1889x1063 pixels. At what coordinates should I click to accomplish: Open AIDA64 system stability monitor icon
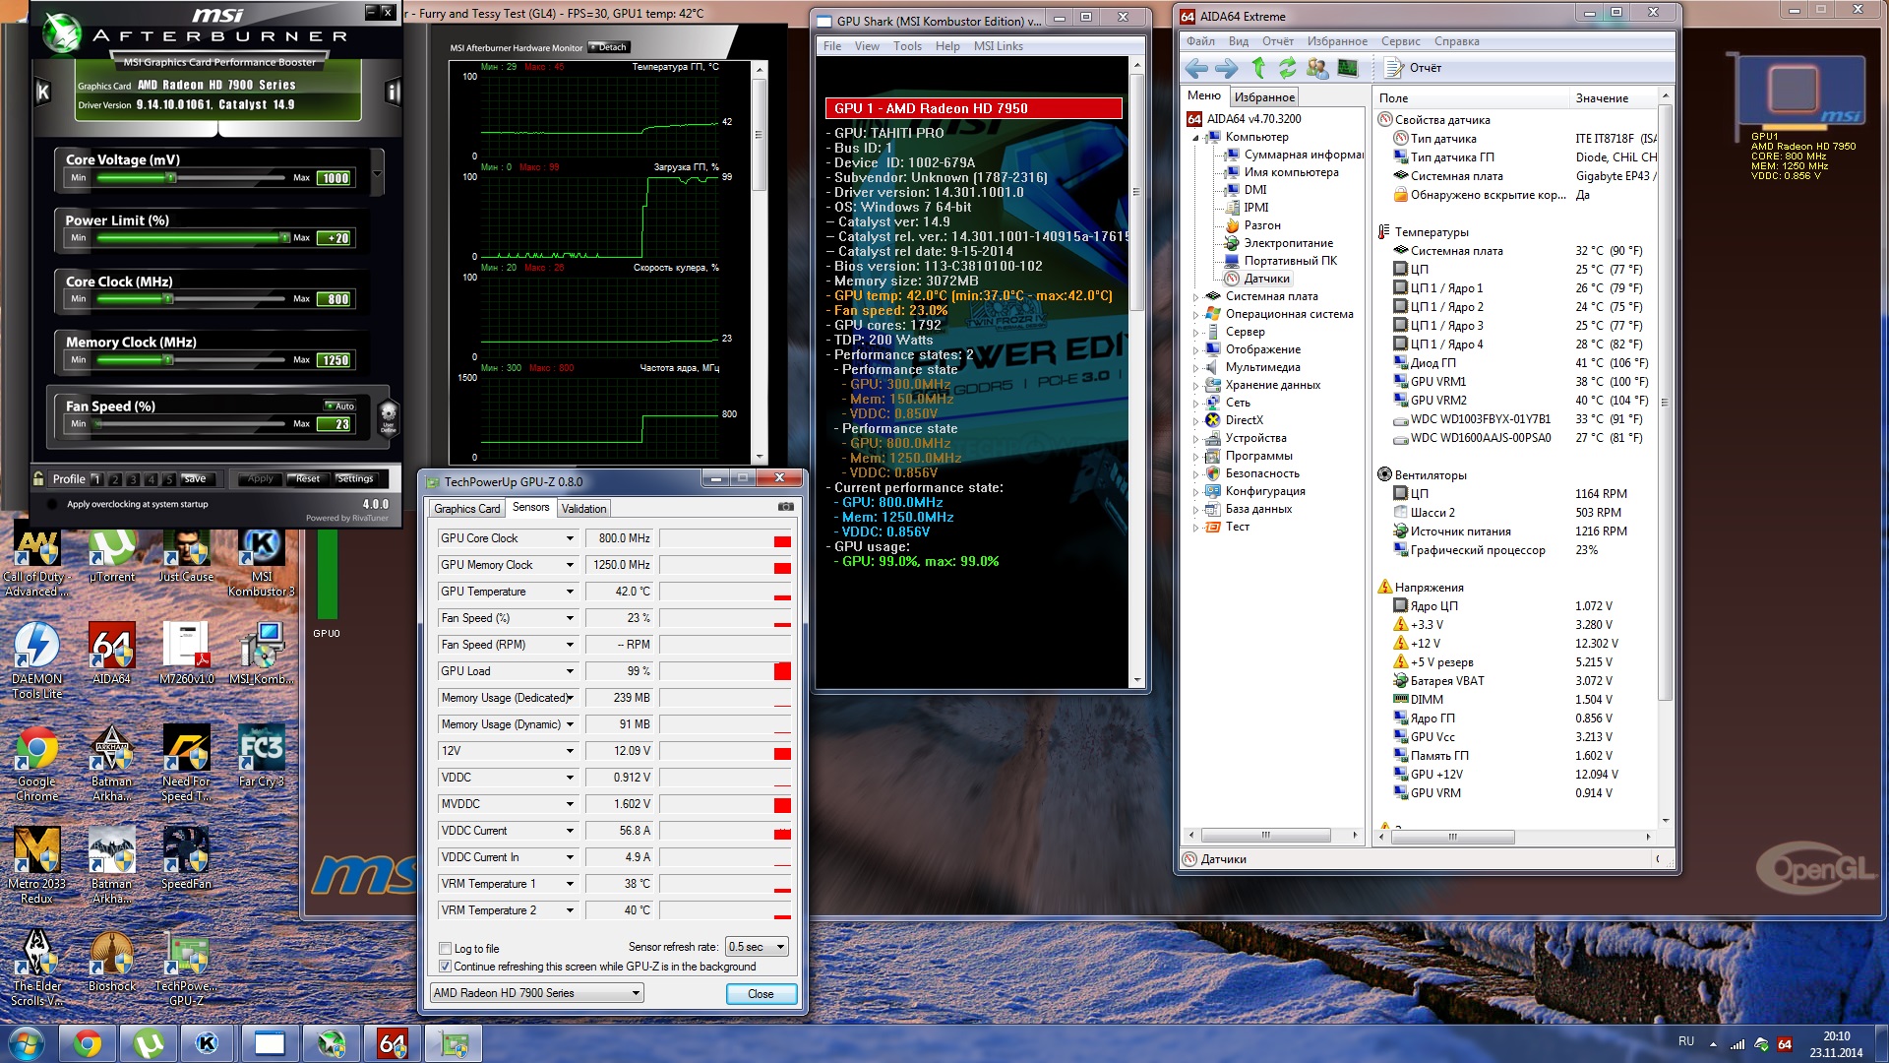click(x=1348, y=68)
